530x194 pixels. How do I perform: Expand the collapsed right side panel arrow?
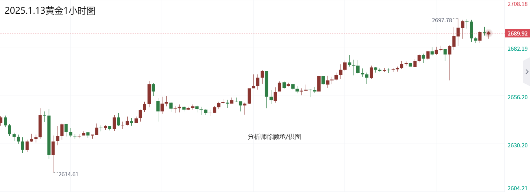[x=527, y=72]
